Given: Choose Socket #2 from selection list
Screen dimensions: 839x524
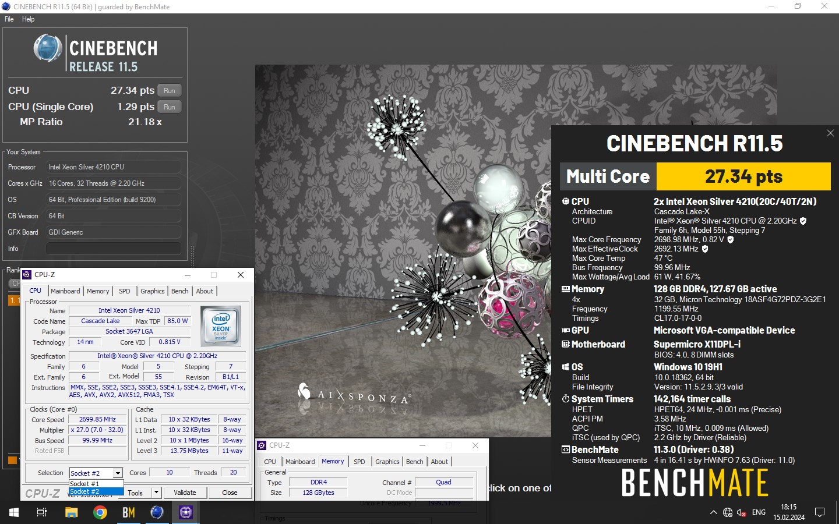Looking at the screenshot, I should point(96,491).
